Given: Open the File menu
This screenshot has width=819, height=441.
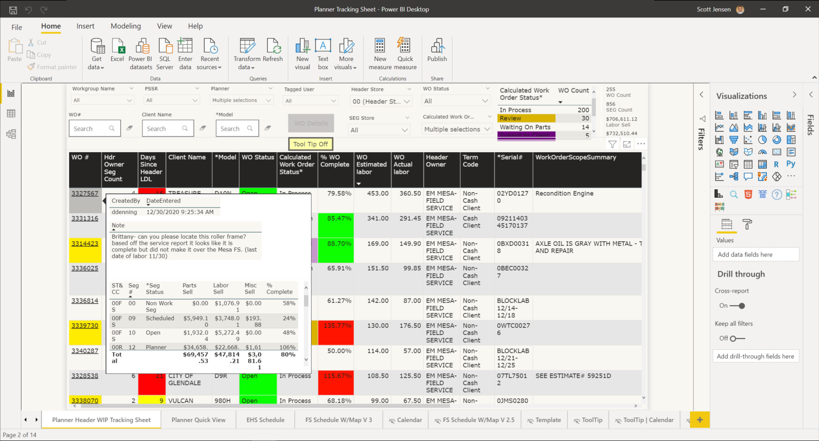Looking at the screenshot, I should [x=17, y=27].
